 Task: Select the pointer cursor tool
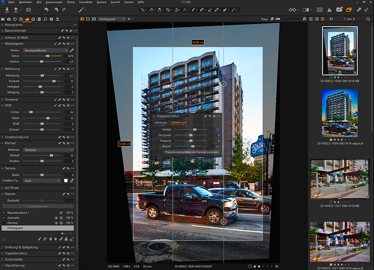[143, 10]
